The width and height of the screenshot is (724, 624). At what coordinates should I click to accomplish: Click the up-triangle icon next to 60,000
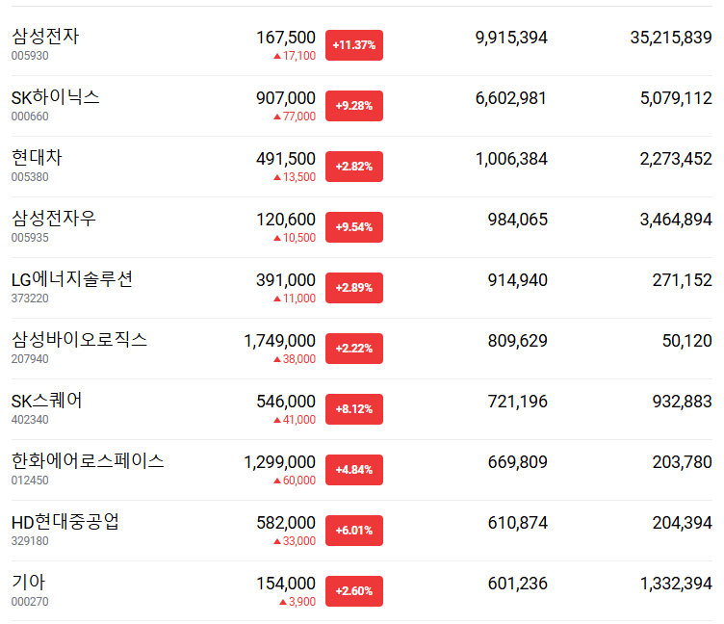pos(277,481)
